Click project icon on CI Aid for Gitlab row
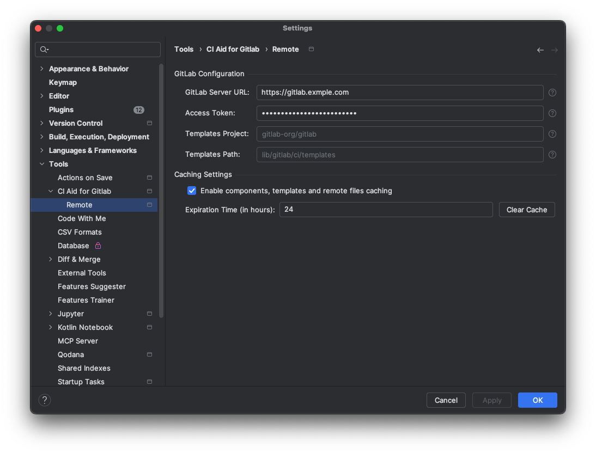This screenshot has height=454, width=596. pos(149,191)
